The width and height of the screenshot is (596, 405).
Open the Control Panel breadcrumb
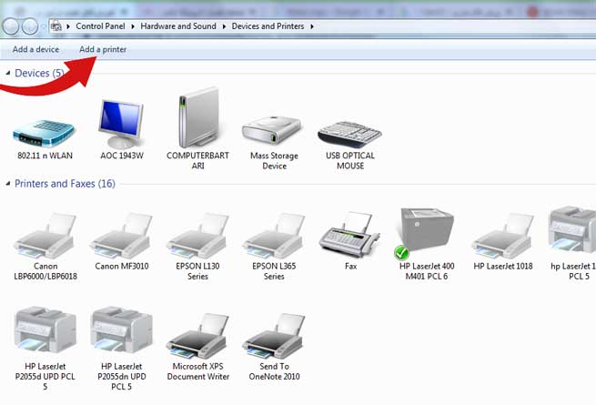click(100, 26)
